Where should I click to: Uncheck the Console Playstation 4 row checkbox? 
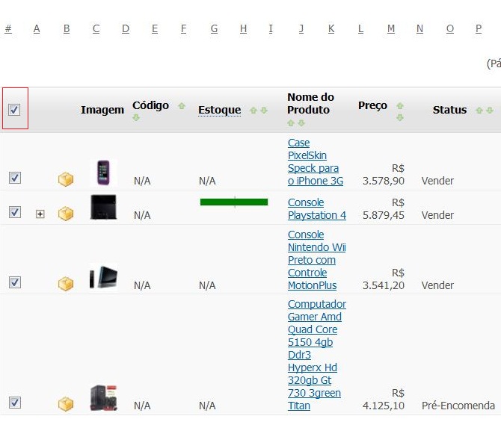[x=15, y=211]
